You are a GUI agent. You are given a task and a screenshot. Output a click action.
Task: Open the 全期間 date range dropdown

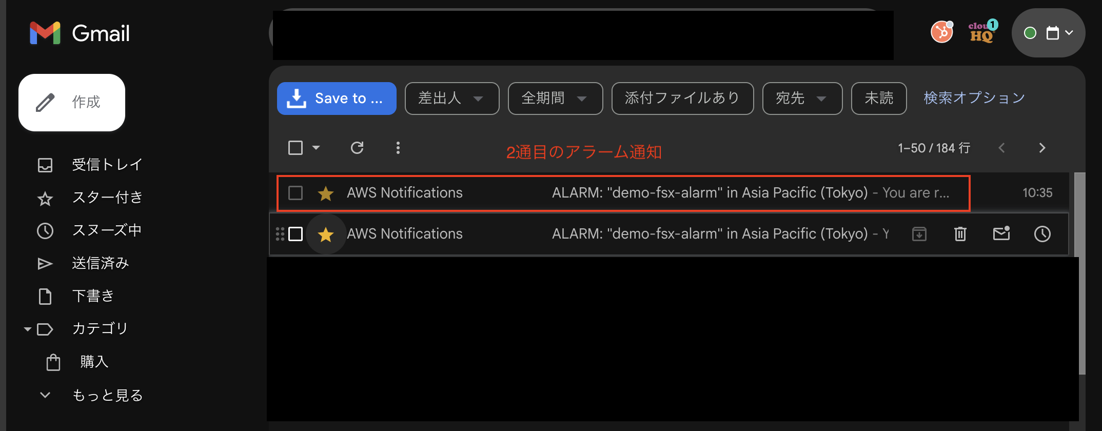pos(555,99)
